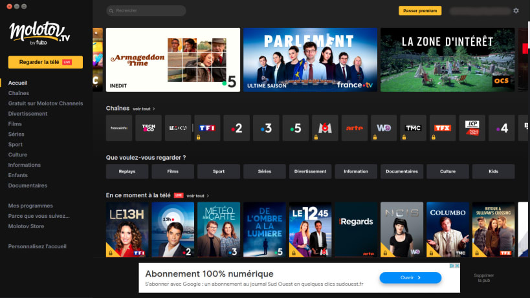Open Séries in the sidebar
This screenshot has width=530, height=298.
click(16, 134)
